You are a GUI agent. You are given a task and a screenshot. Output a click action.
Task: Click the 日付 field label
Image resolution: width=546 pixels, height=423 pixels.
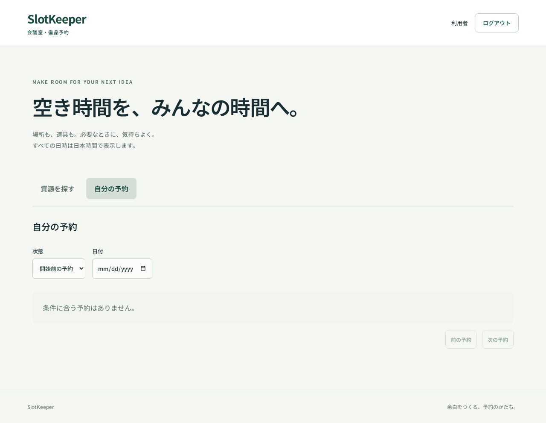(98, 251)
